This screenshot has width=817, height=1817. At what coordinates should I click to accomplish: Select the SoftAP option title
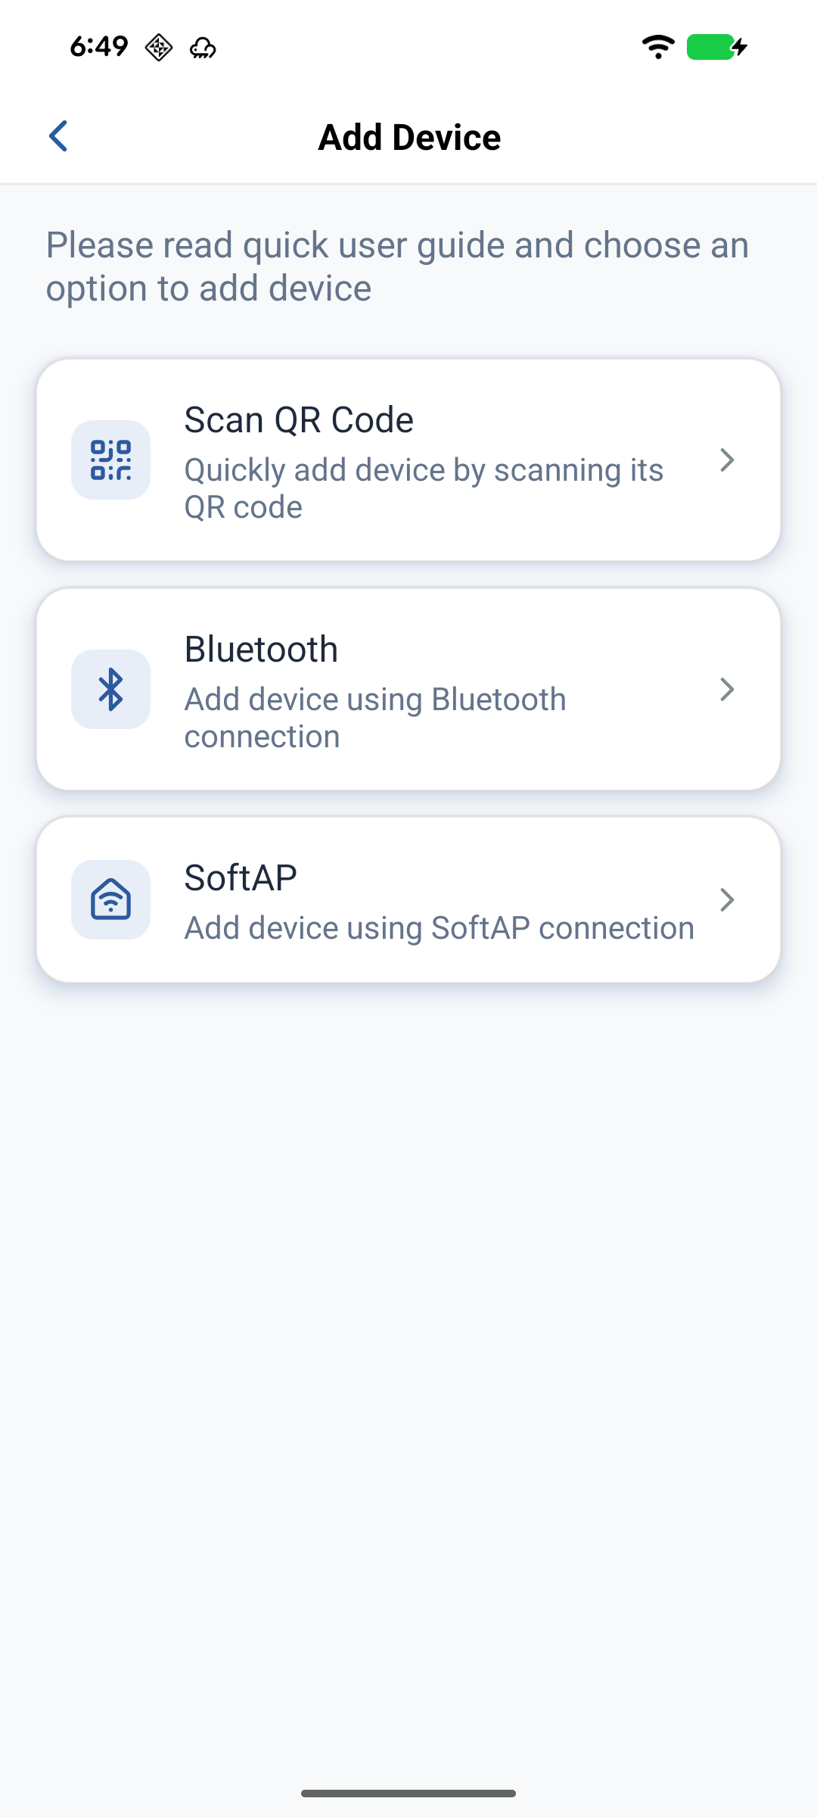241,878
